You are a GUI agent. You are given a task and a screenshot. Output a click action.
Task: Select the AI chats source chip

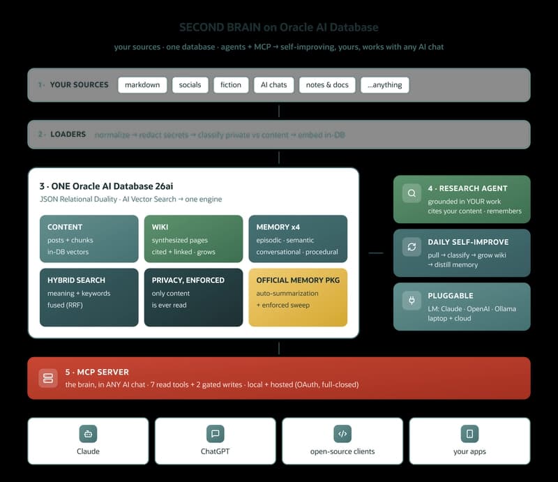click(x=273, y=85)
